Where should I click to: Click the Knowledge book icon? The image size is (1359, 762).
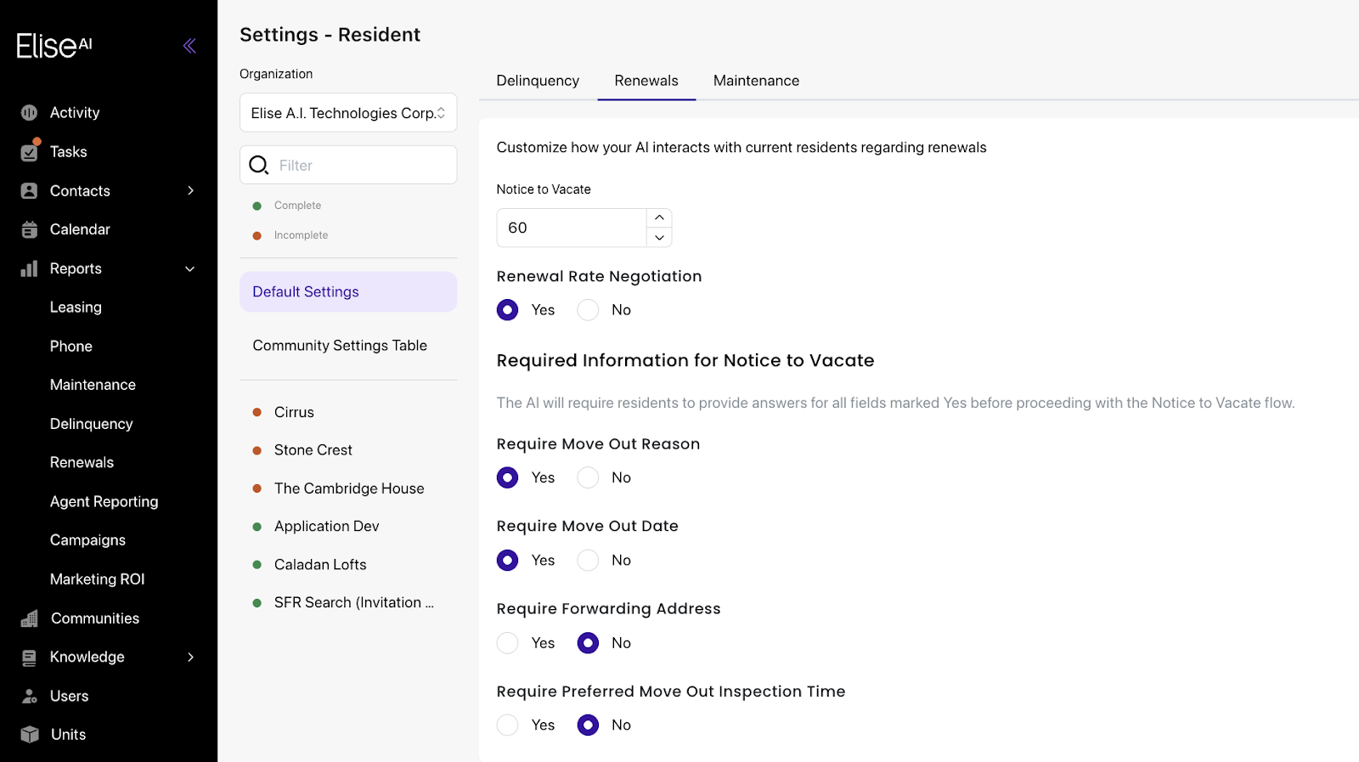pos(29,658)
